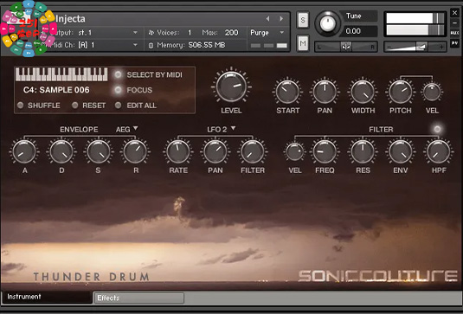463x314 pixels.
Task: Click the envelope R (release) knob
Action: pos(135,151)
